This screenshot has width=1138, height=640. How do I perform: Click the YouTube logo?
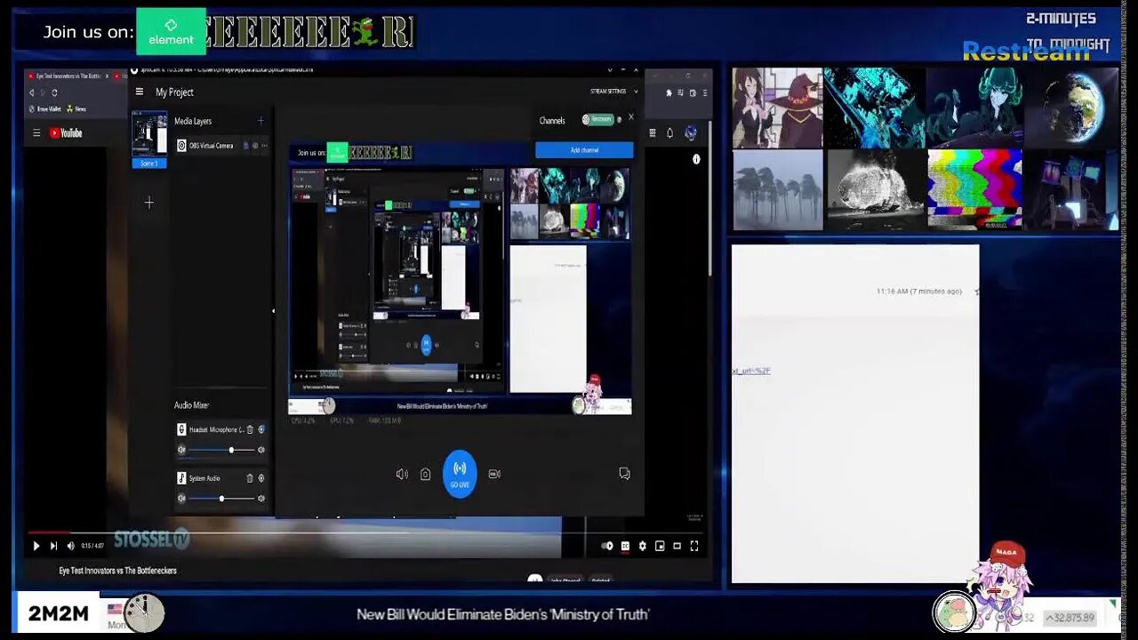67,133
